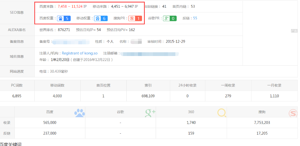Click the domain age 1年2月20日 text
Screen dimensions: 300x146
tap(60, 60)
